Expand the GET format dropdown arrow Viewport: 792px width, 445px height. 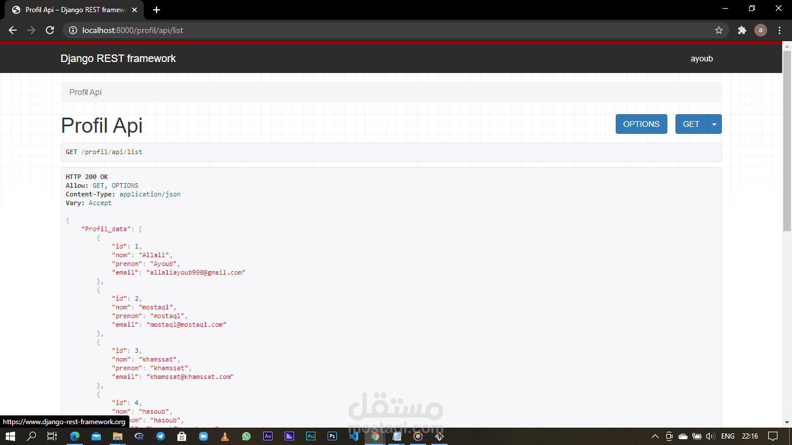pyautogui.click(x=714, y=124)
